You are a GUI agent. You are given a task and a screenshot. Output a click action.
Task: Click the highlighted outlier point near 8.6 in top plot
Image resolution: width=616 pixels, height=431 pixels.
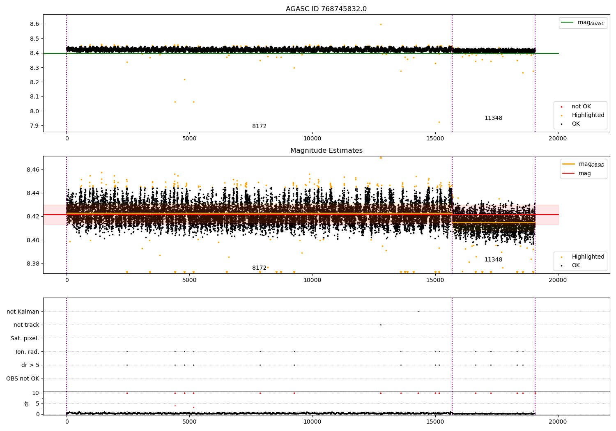pyautogui.click(x=381, y=24)
